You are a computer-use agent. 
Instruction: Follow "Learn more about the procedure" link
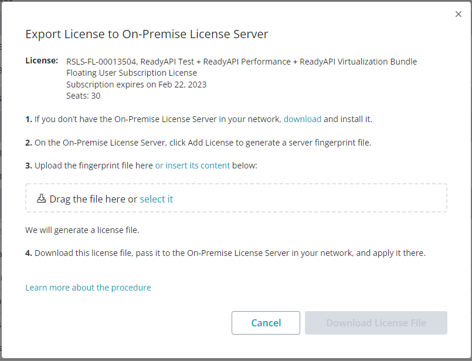(x=88, y=287)
